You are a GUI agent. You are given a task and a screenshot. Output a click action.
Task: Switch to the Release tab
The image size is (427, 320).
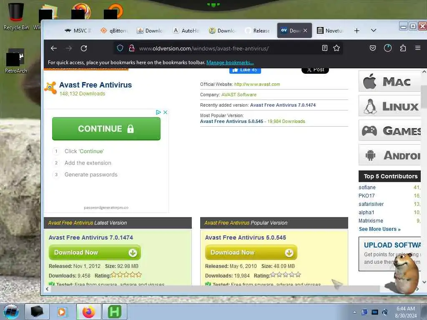pyautogui.click(x=258, y=31)
